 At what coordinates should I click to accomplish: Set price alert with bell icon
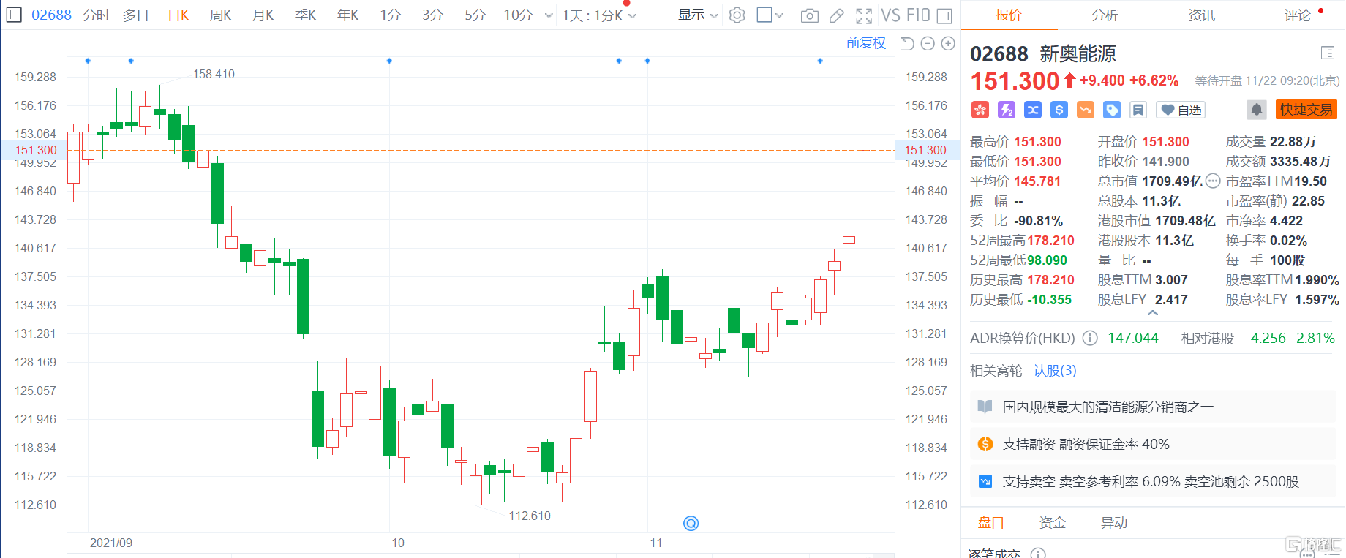1257,110
